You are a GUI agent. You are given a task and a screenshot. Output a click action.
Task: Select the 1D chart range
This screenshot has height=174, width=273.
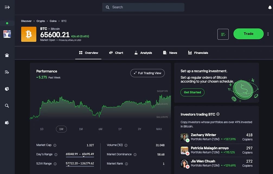coord(41,129)
